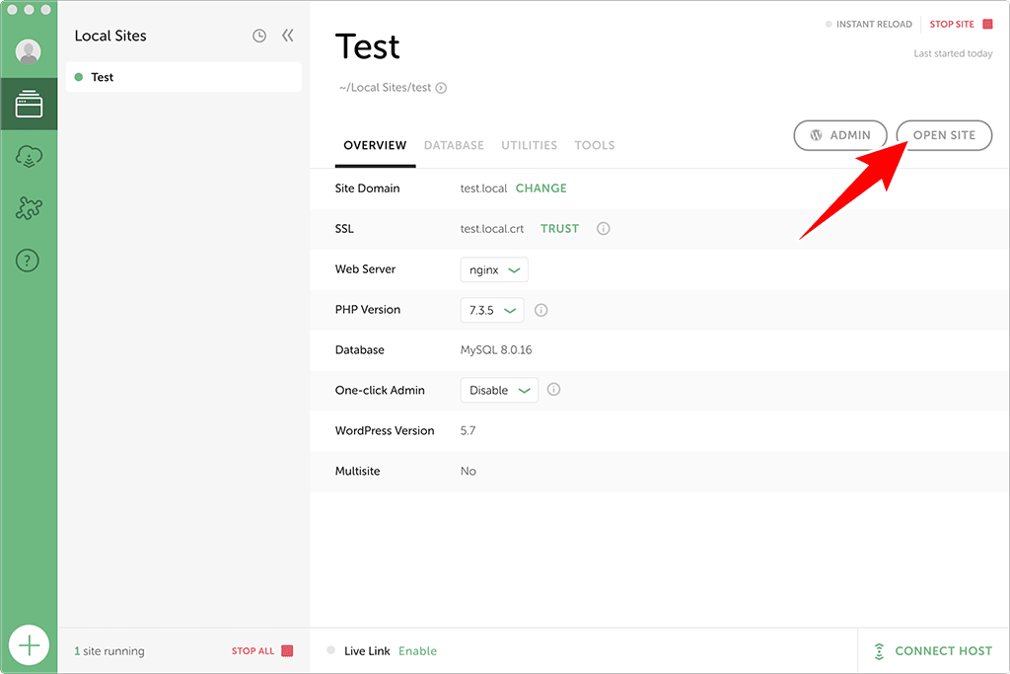Click the test.local.crt value

click(492, 229)
